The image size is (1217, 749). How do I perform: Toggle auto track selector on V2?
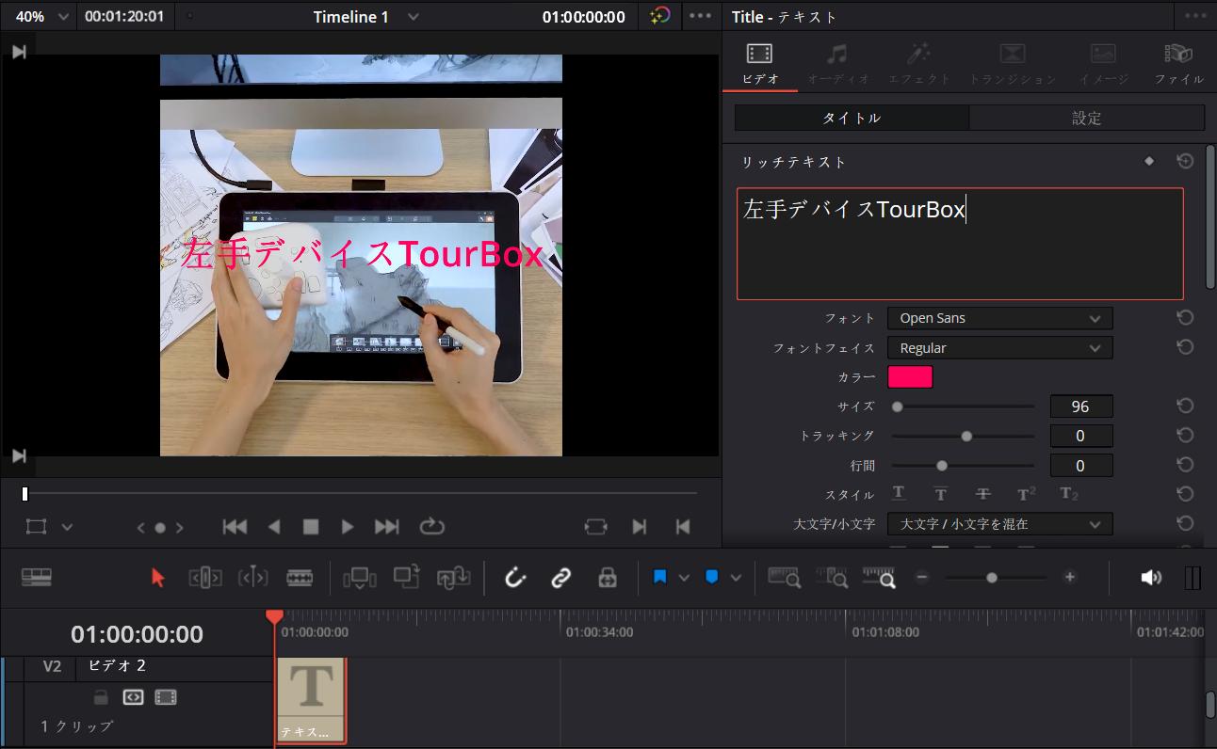(133, 697)
